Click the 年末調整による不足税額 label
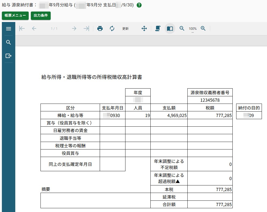267x212 pixels. 169,164
